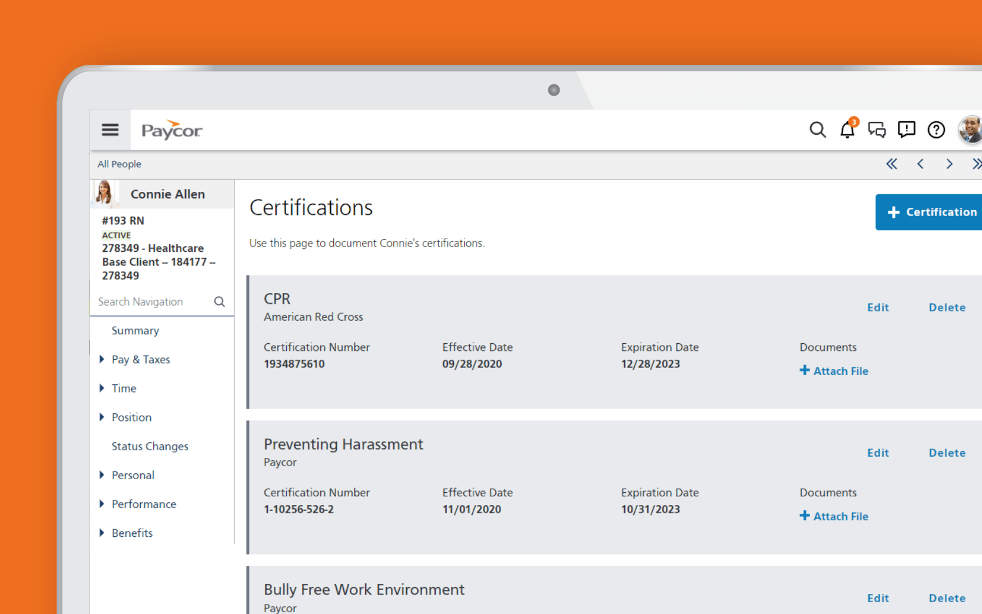Image resolution: width=982 pixels, height=614 pixels.
Task: Edit the Preventing Harassment certification
Action: [878, 453]
